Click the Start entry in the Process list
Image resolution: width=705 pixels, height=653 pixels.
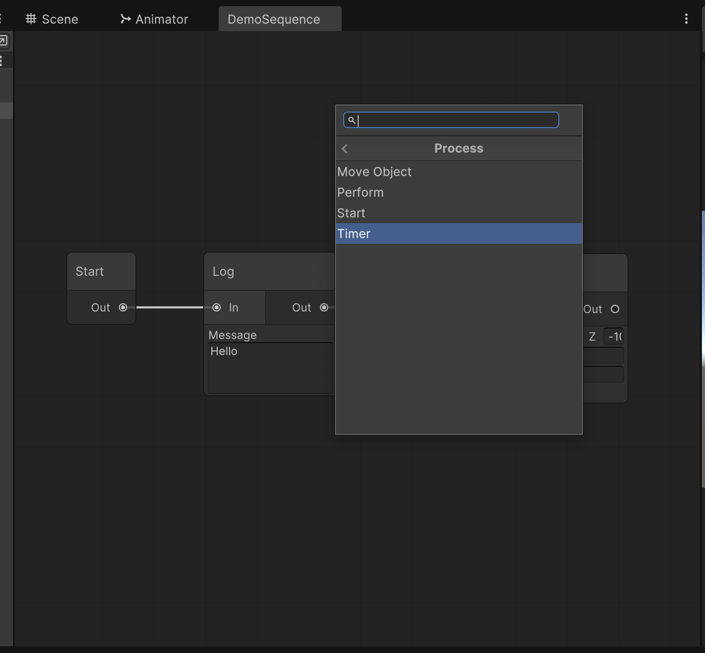(x=351, y=213)
